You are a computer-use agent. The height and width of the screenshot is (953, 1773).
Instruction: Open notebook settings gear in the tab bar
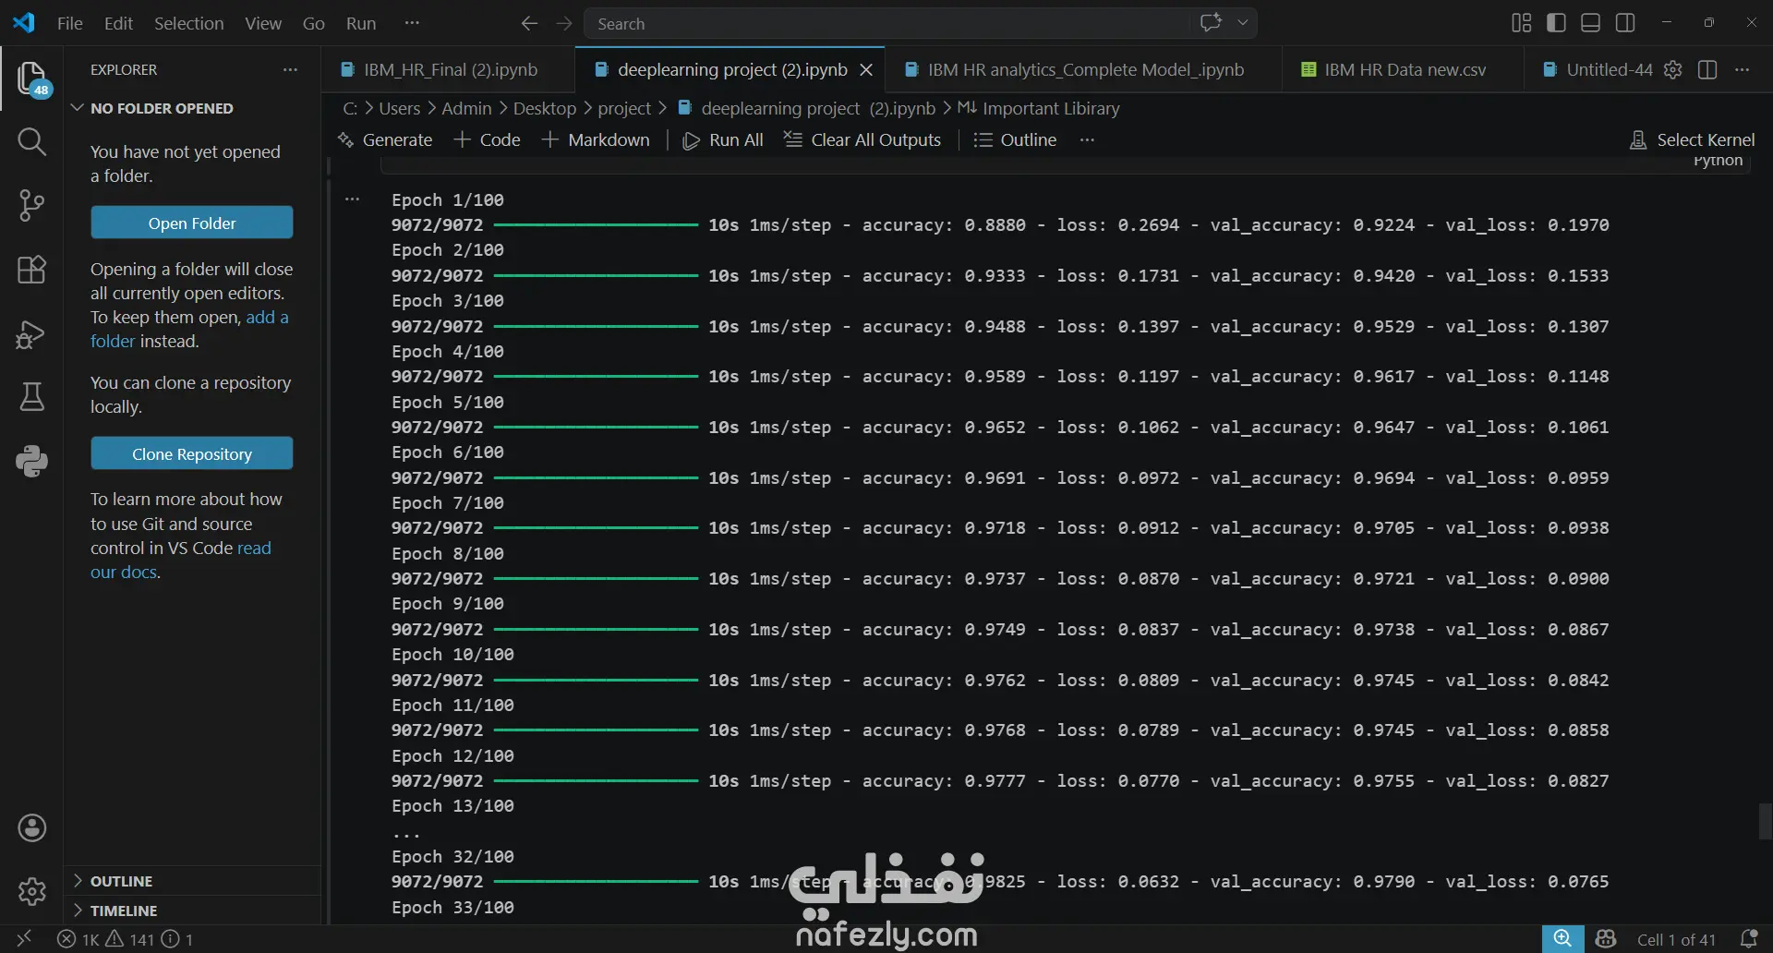pyautogui.click(x=1672, y=69)
